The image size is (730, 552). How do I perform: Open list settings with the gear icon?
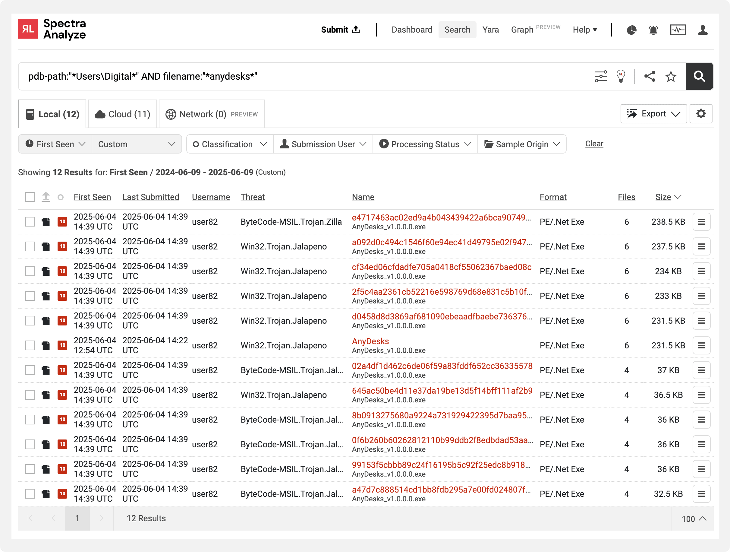coord(701,114)
